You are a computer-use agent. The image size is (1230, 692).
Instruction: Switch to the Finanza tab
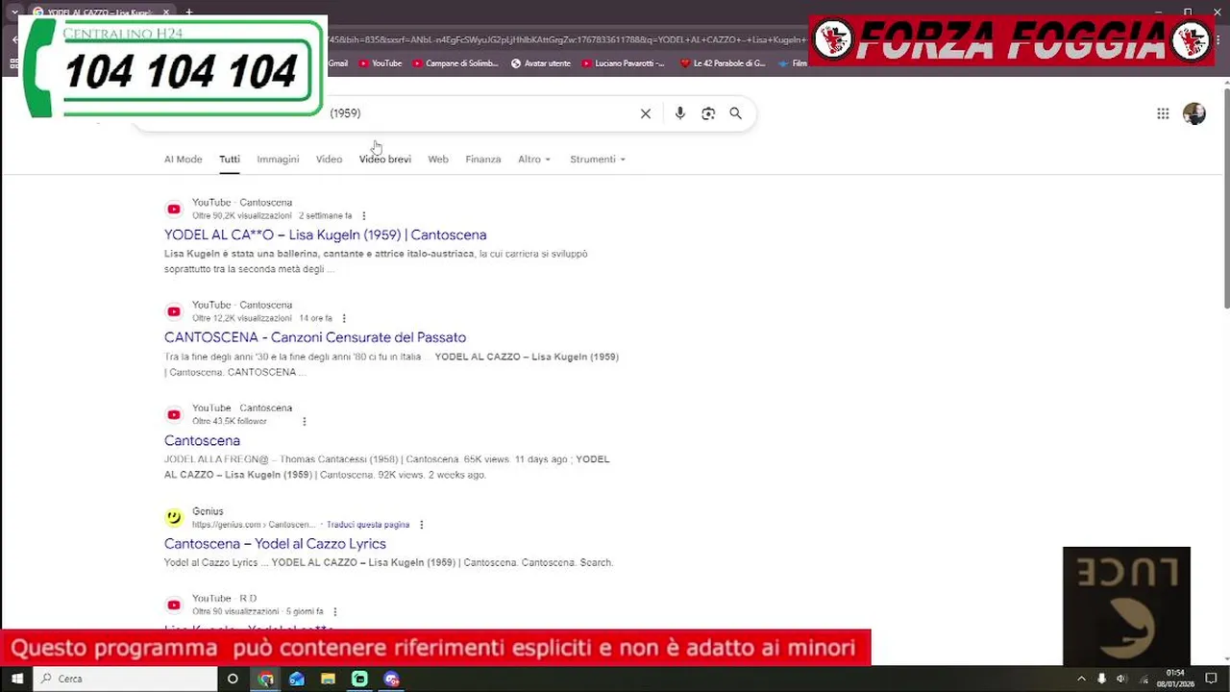point(483,160)
